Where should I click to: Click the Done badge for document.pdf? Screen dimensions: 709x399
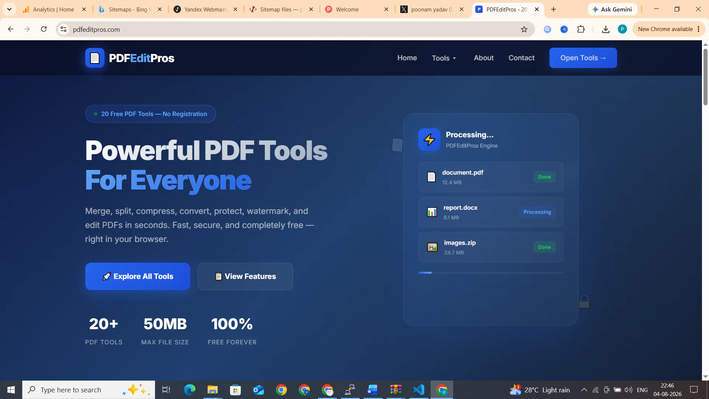[x=544, y=177]
